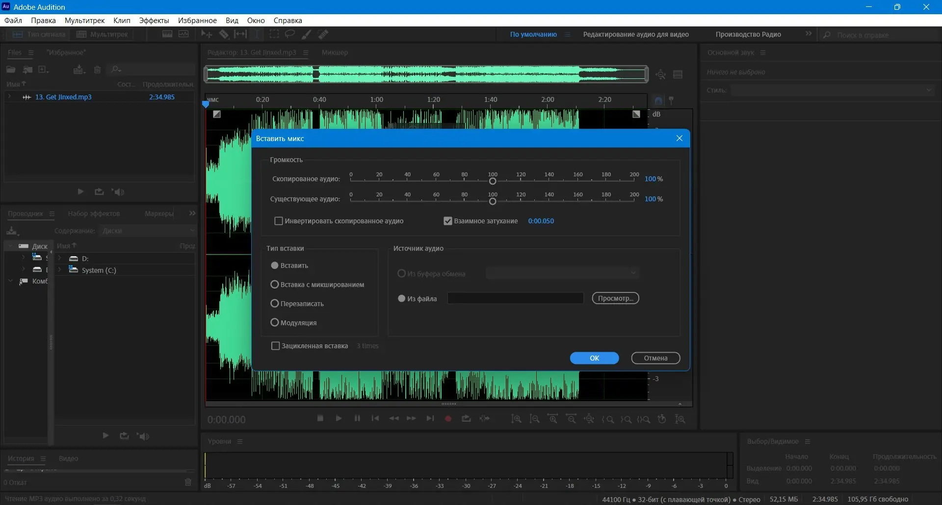The width and height of the screenshot is (942, 505).
Task: Click the OK button in dialog
Action: click(x=594, y=358)
